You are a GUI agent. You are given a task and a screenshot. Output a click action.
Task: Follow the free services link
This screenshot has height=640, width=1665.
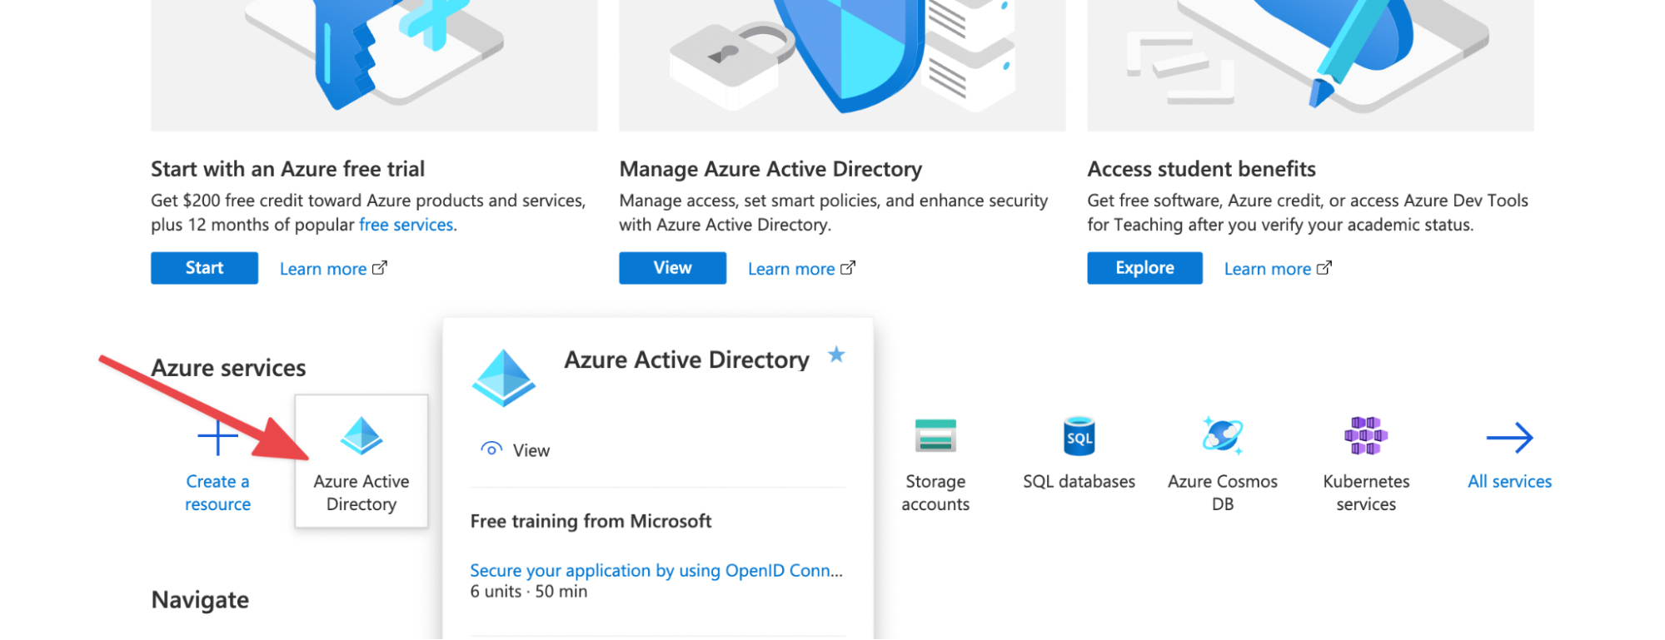click(406, 225)
